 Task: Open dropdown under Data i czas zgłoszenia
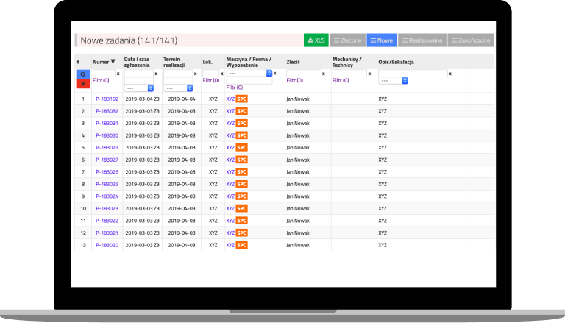(x=139, y=88)
